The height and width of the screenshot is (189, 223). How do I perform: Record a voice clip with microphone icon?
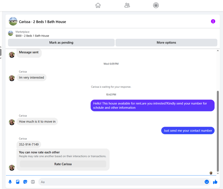click(x=10, y=182)
